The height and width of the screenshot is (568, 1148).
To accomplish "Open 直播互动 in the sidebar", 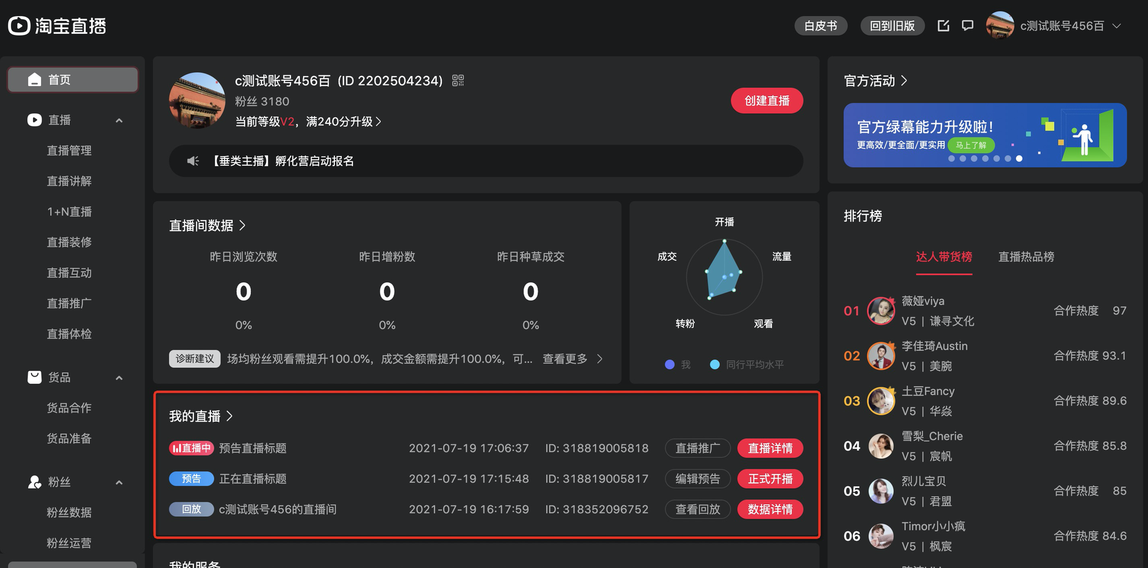I will pyautogui.click(x=69, y=273).
